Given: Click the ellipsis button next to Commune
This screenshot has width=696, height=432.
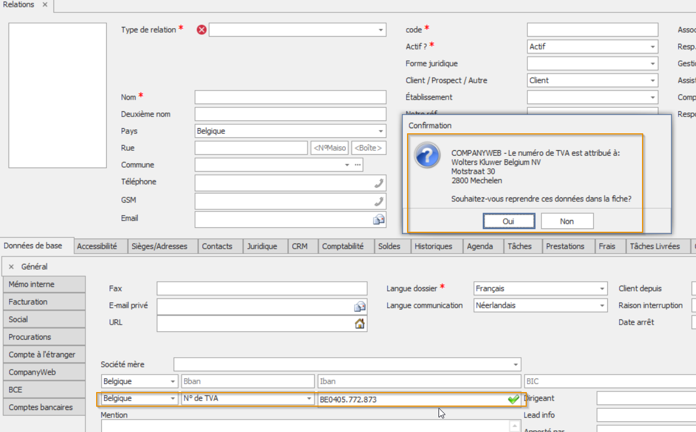Looking at the screenshot, I should [358, 165].
